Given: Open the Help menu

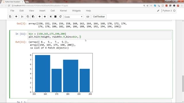Looking at the screenshot, I should tap(88, 11).
